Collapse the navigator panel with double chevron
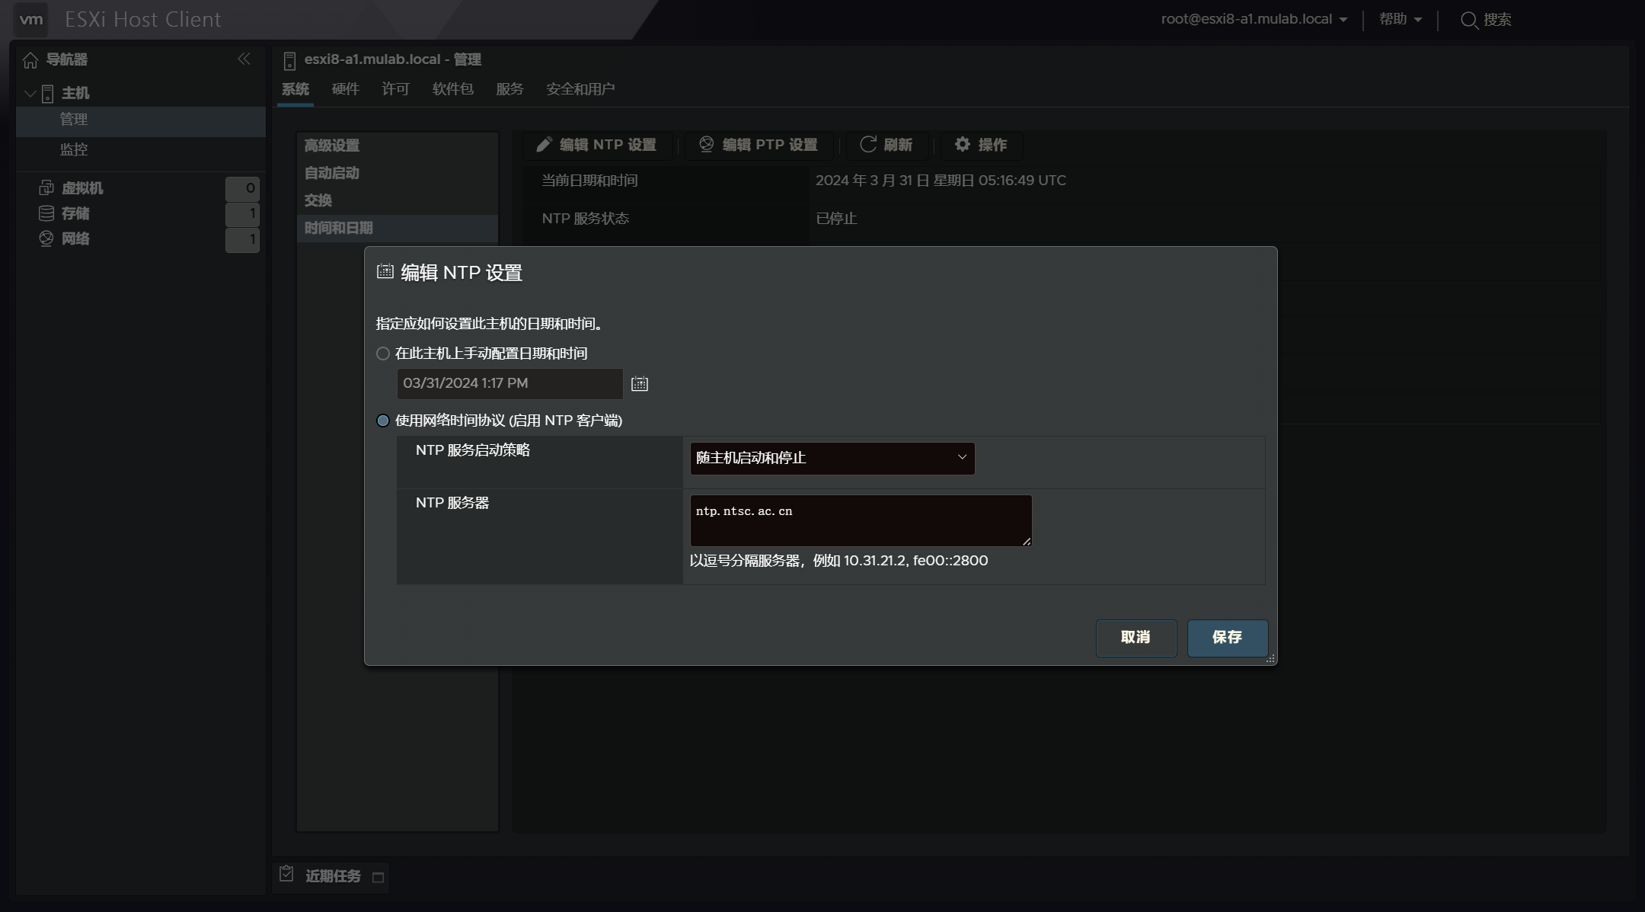The width and height of the screenshot is (1645, 912). (x=244, y=59)
